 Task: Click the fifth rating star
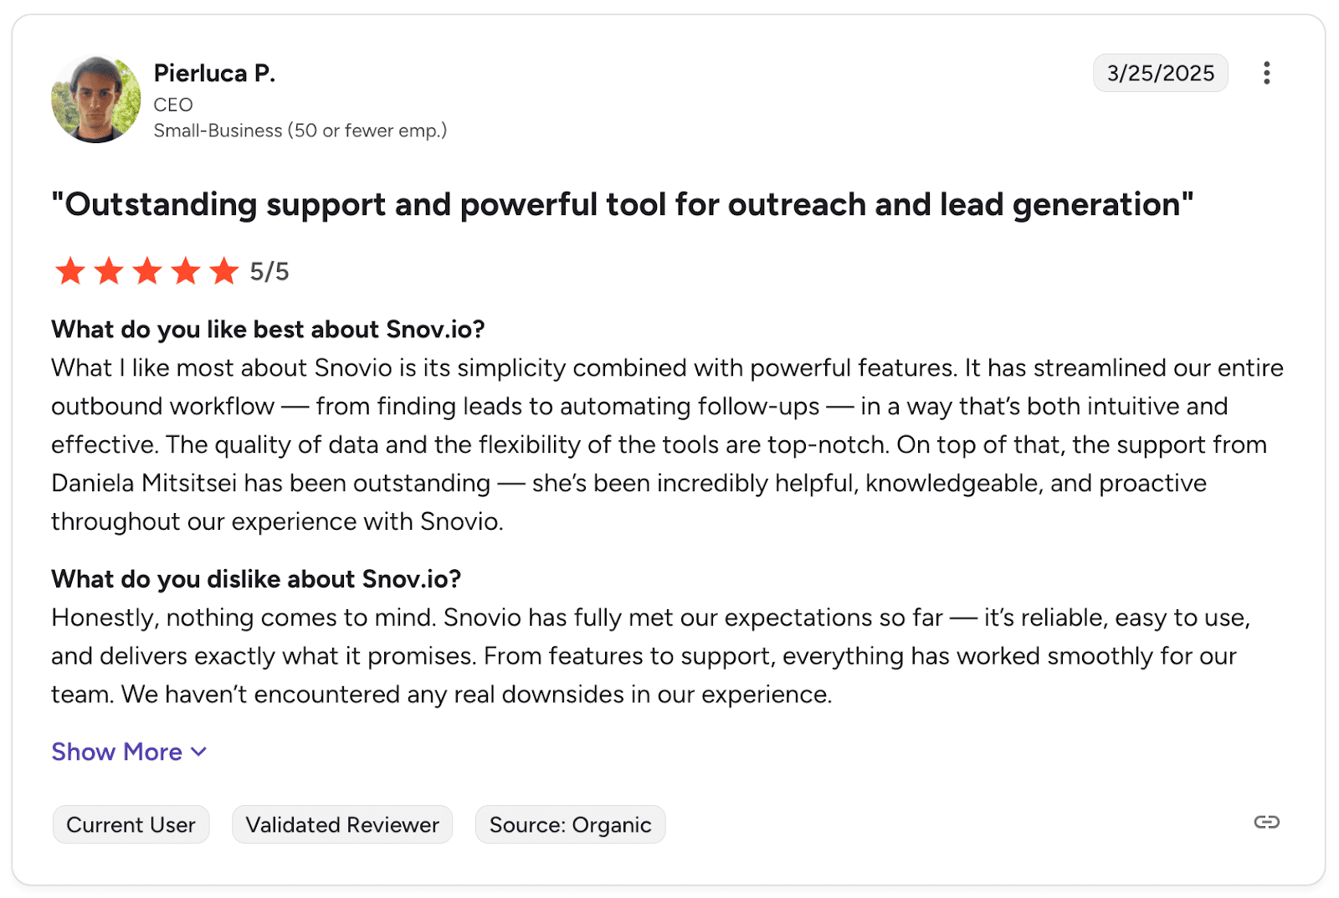[224, 270]
